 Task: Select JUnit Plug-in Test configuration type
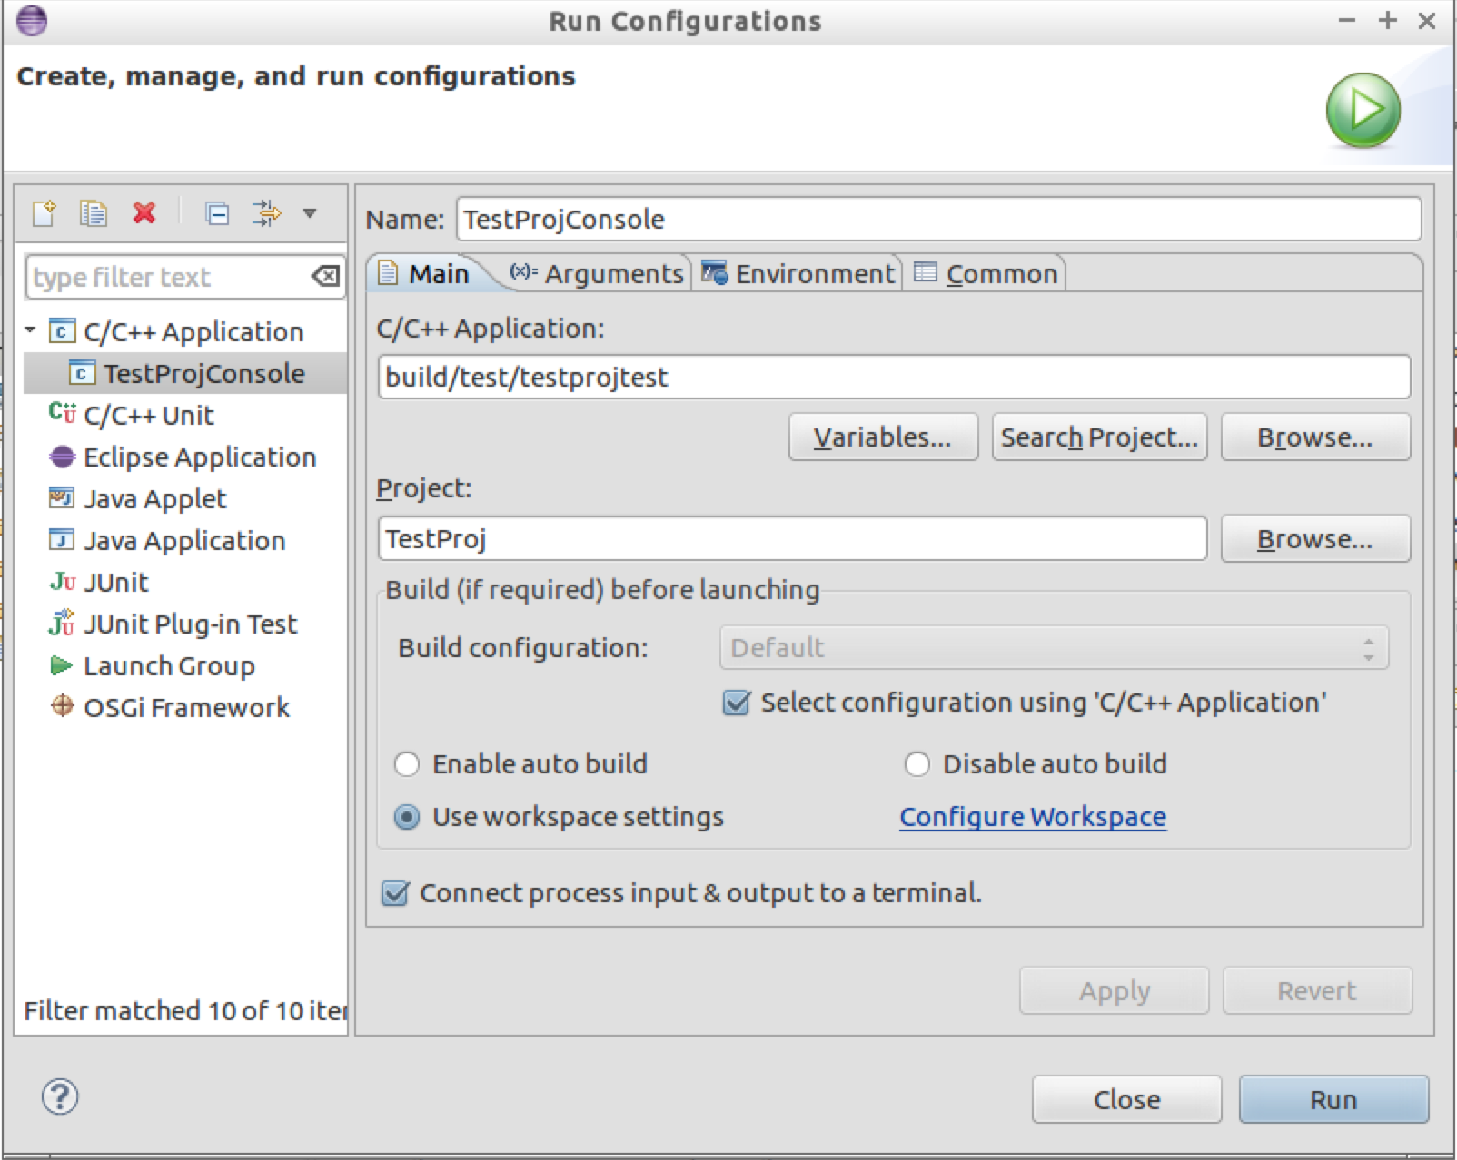click(190, 624)
